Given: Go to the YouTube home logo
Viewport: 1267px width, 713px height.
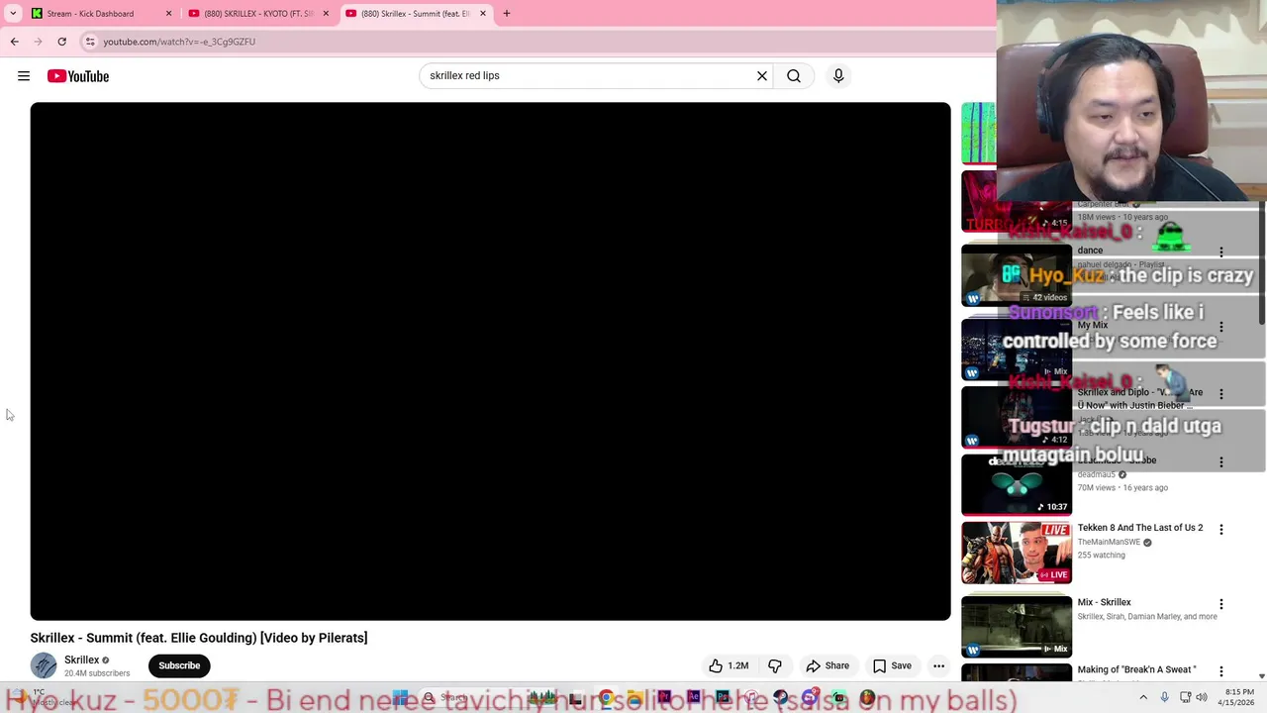Looking at the screenshot, I should tap(78, 76).
